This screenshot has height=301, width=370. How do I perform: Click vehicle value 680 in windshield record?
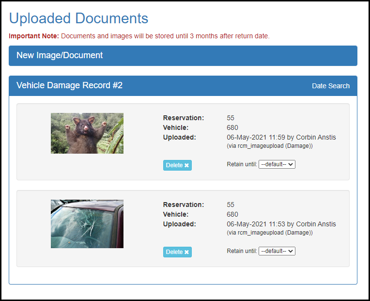point(232,214)
